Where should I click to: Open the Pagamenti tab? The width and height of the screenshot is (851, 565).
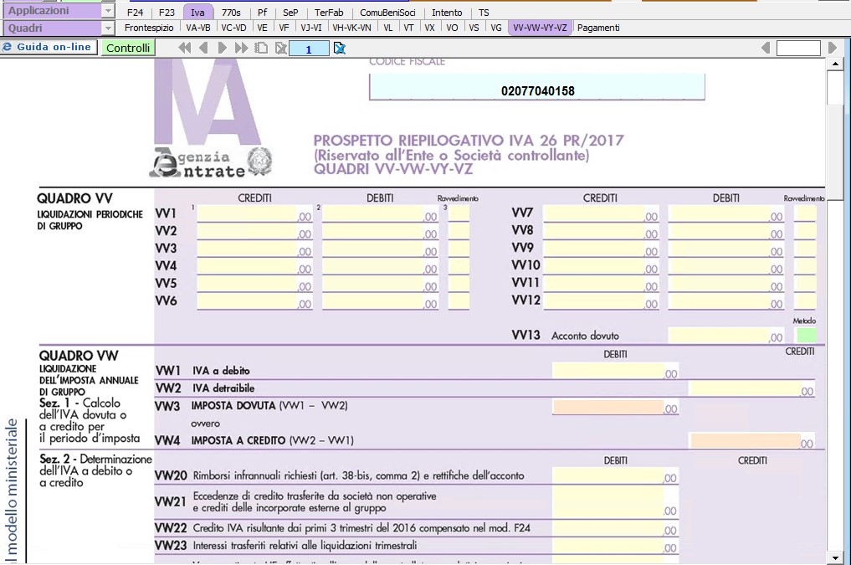point(598,28)
